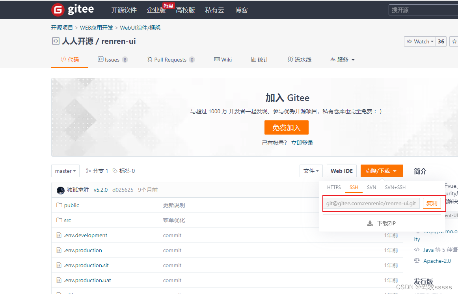Click the tag icon beside 标签 0

pos(115,171)
